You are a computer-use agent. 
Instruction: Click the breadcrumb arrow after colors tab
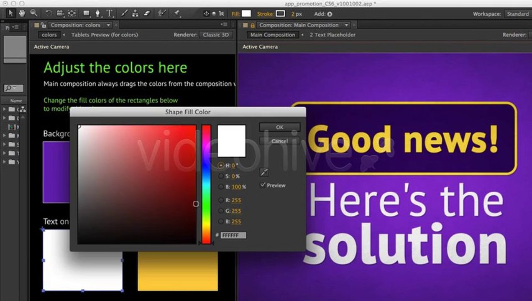[x=64, y=35]
